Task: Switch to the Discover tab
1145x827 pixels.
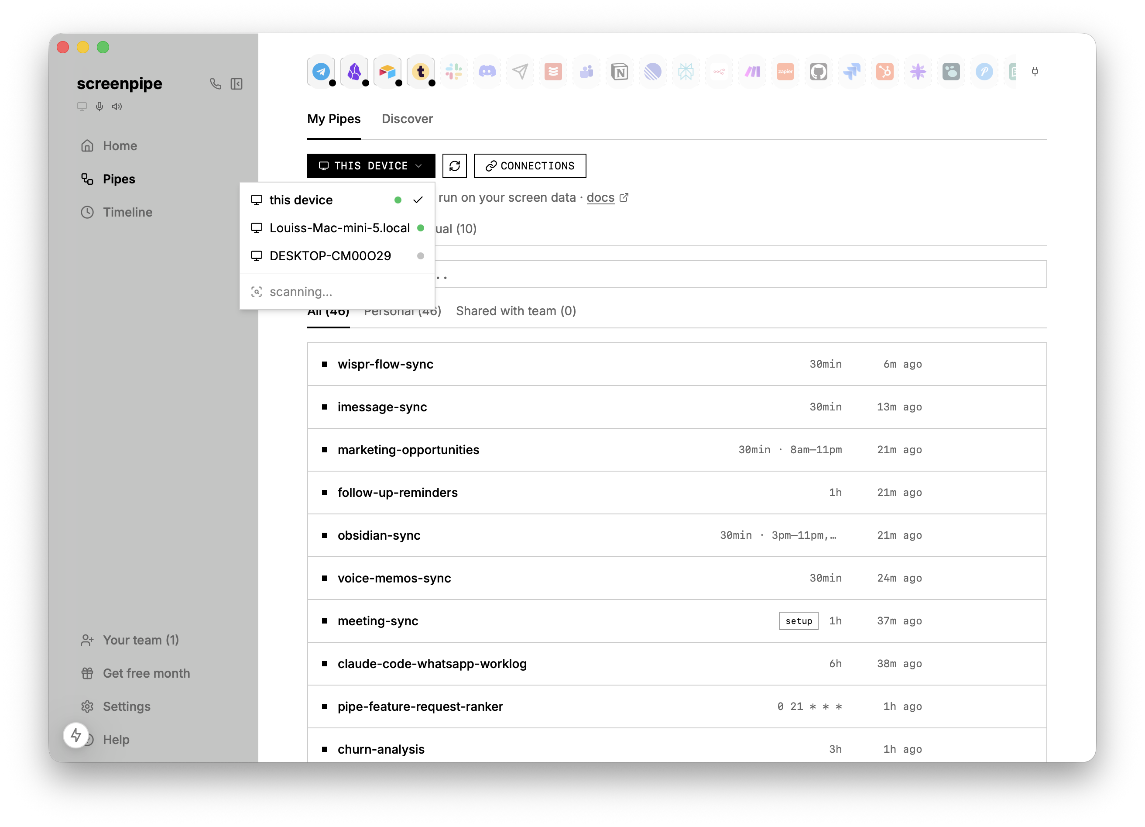Action: (407, 119)
